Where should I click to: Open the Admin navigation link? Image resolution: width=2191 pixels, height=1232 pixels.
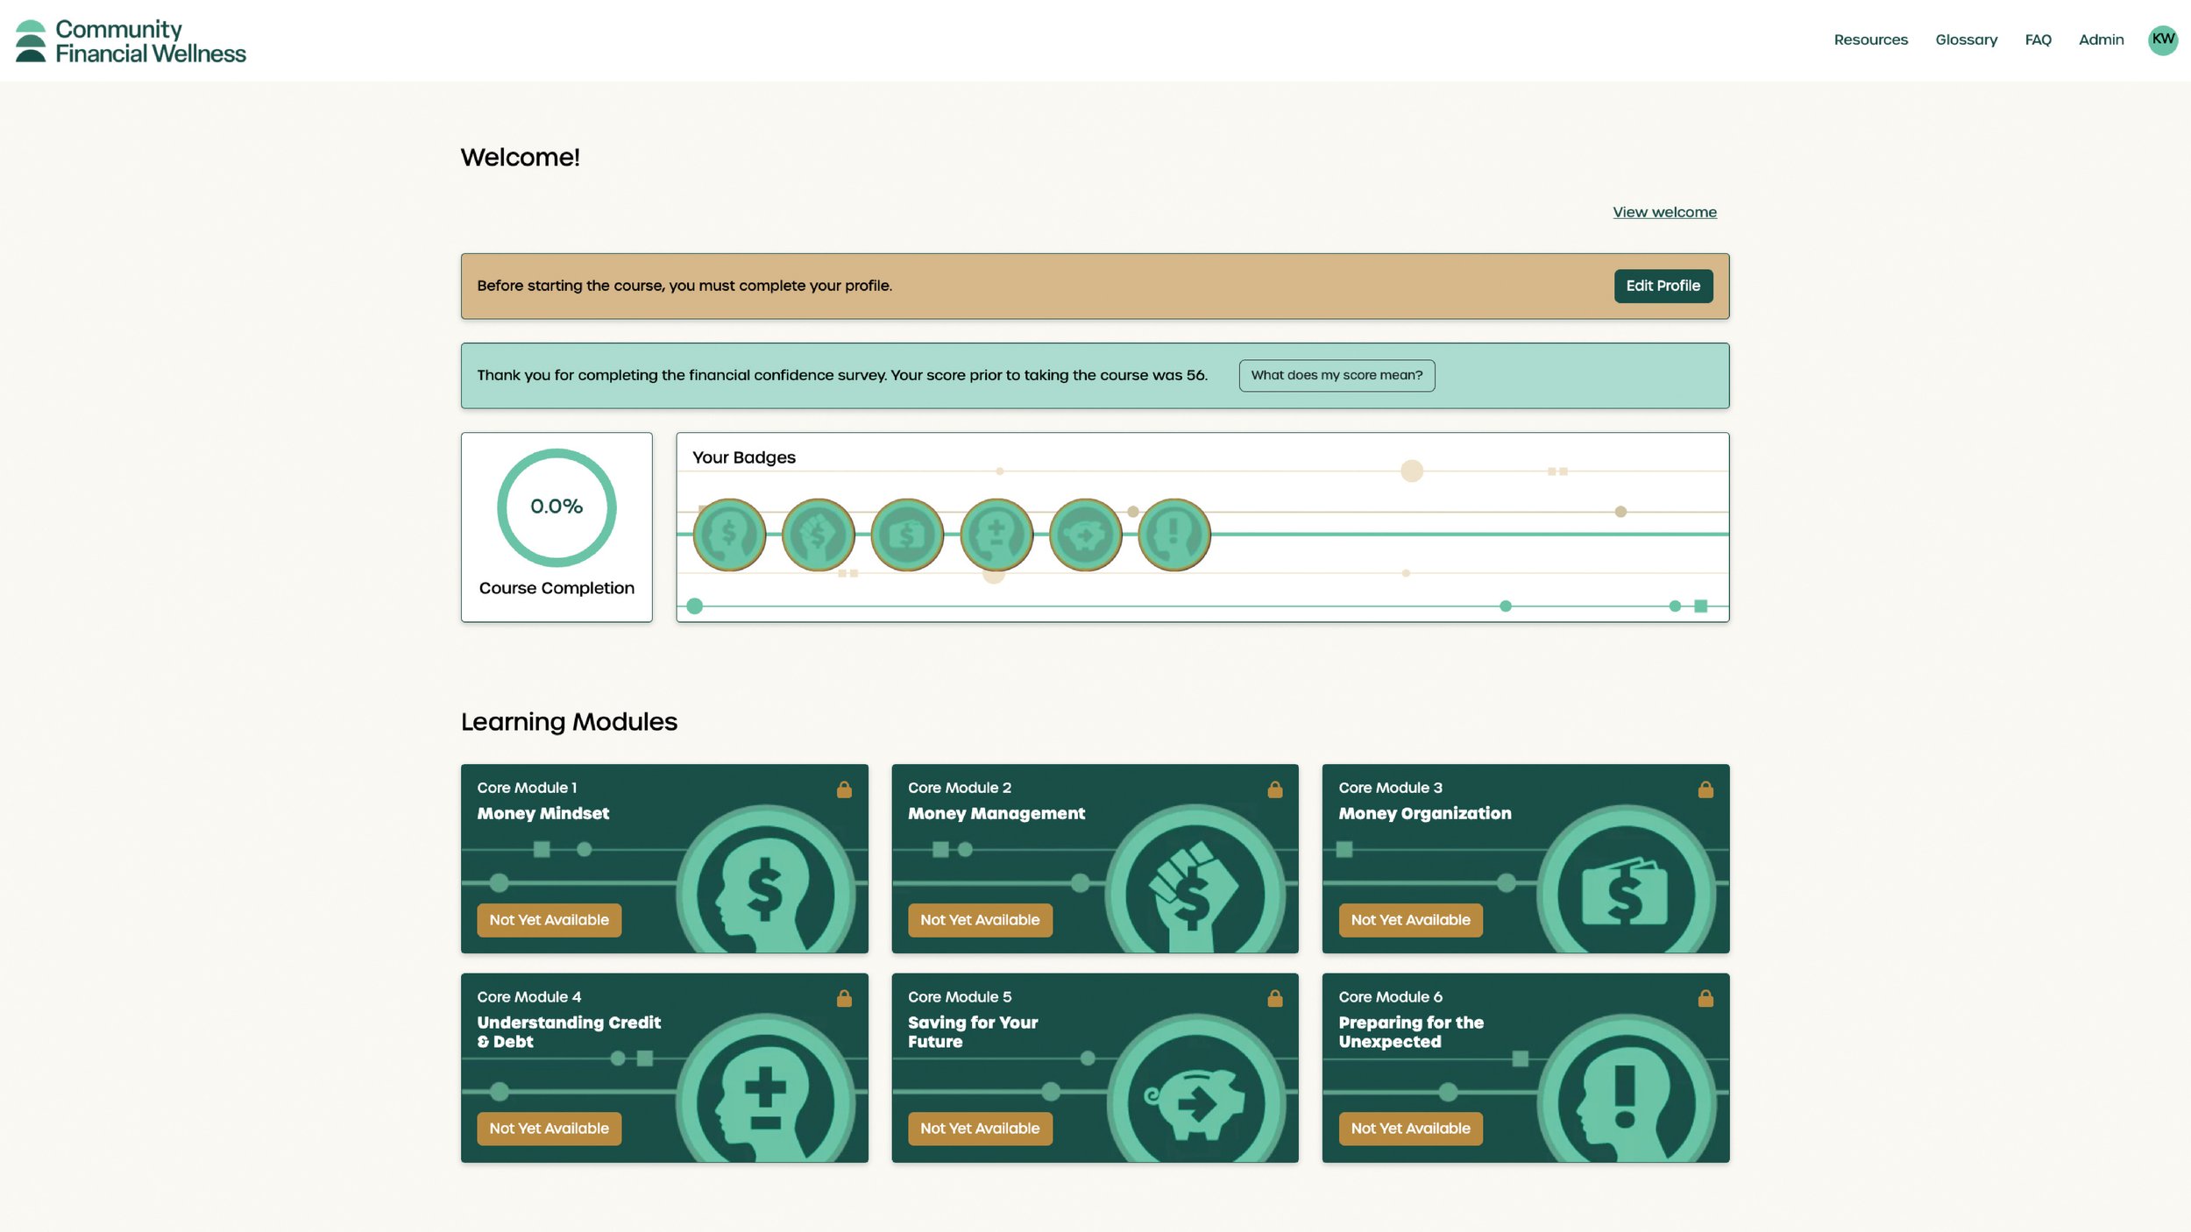(2101, 39)
